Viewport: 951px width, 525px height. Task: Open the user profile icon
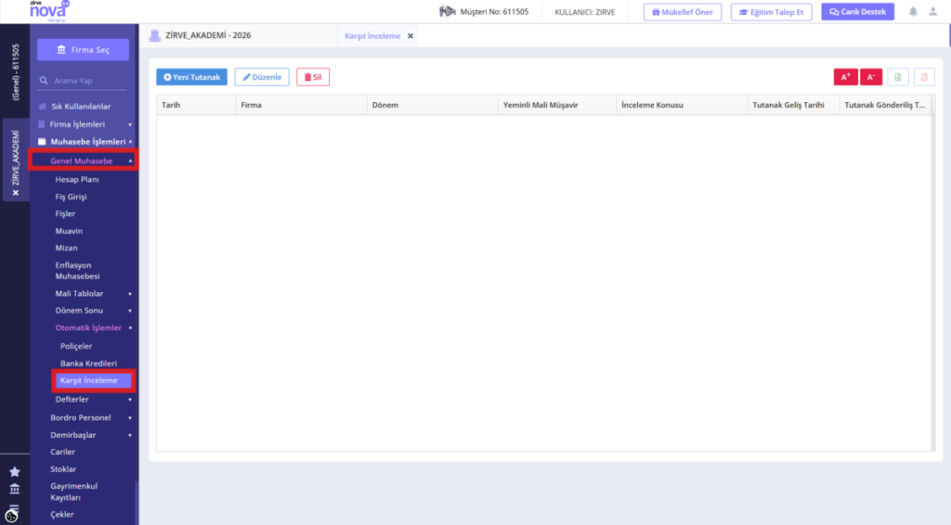point(932,11)
